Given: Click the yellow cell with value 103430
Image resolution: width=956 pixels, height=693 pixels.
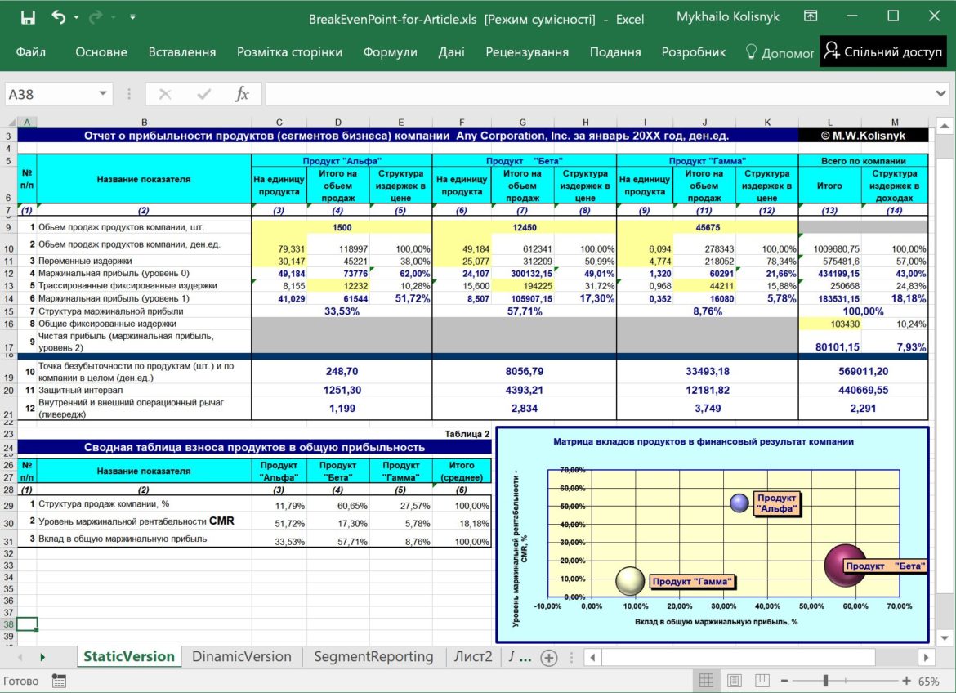Looking at the screenshot, I should click(x=830, y=324).
